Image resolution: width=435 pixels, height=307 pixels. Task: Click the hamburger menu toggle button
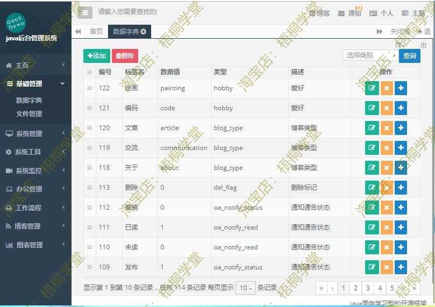coord(85,12)
